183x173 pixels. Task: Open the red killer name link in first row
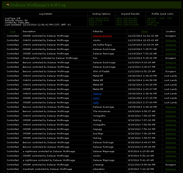pos(102,36)
